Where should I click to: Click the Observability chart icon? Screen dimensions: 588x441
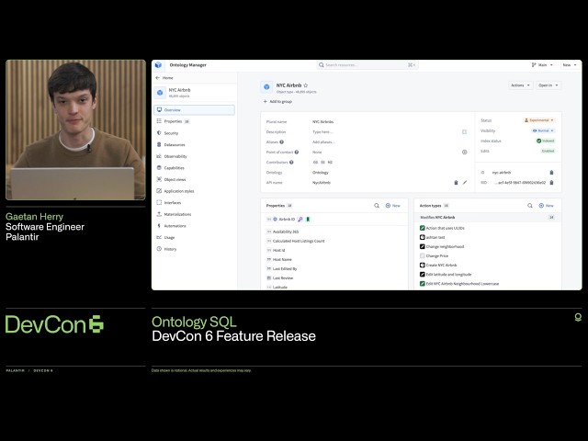click(x=159, y=156)
